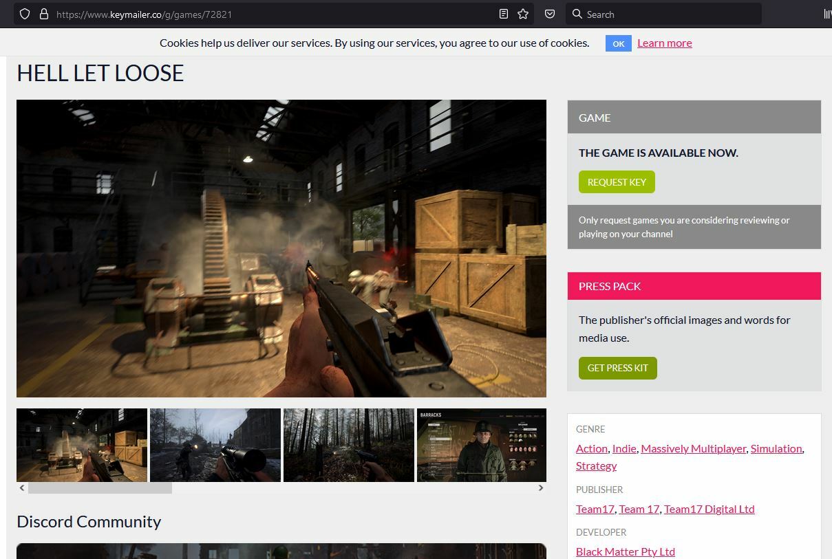Click the GAME panel header
Viewport: 832px width, 559px height.
tap(694, 118)
